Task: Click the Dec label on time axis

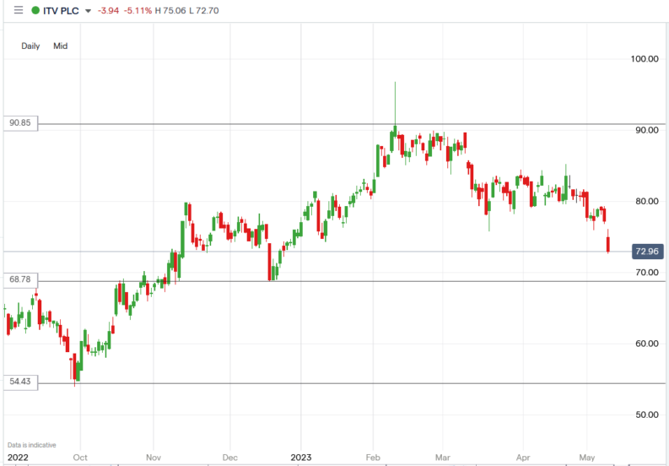Action: pyautogui.click(x=230, y=458)
